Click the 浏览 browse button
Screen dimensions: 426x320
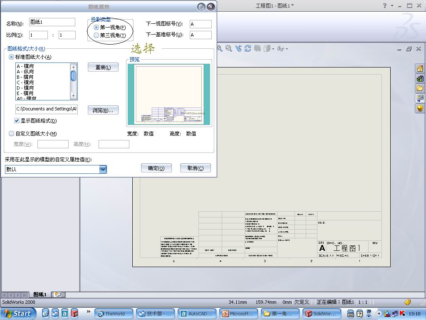pyautogui.click(x=103, y=110)
